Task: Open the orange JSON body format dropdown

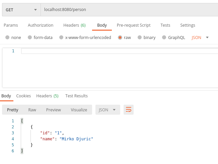Action: pyautogui.click(x=200, y=38)
